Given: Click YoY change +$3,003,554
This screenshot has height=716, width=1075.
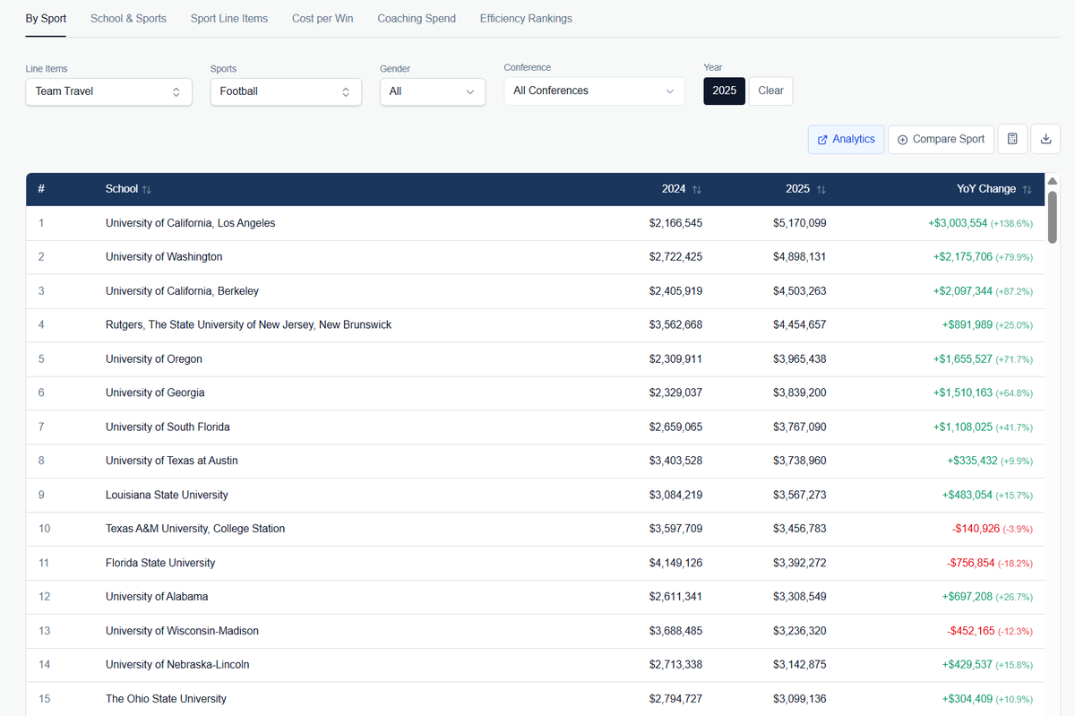Looking at the screenshot, I should pyautogui.click(x=958, y=223).
